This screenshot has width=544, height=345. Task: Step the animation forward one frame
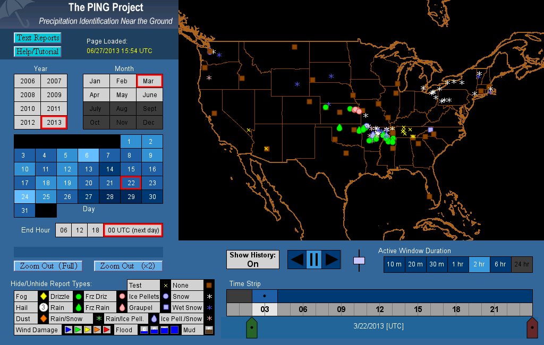tap(331, 260)
